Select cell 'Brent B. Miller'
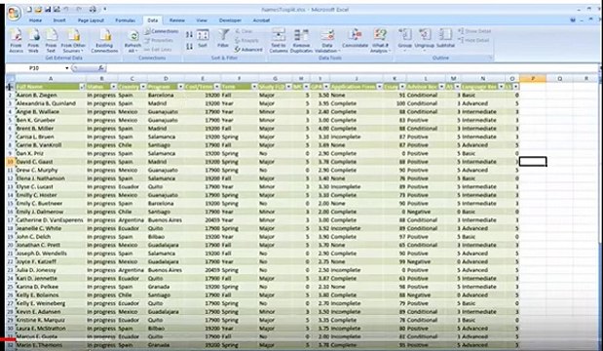 point(51,129)
